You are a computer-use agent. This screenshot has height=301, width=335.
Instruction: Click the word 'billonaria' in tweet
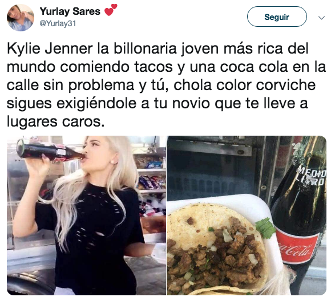pos(145,48)
